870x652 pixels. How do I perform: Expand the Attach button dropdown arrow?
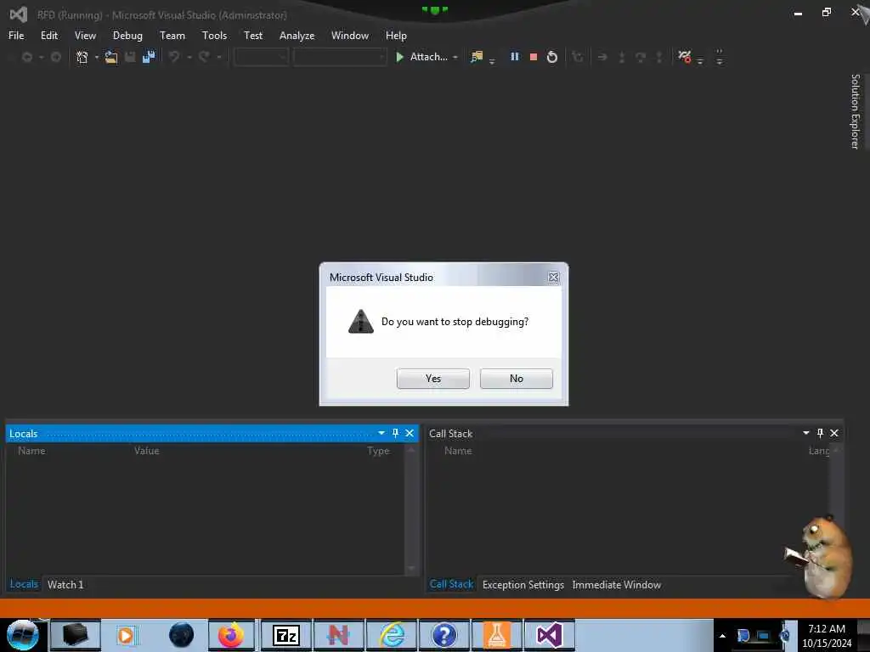455,57
